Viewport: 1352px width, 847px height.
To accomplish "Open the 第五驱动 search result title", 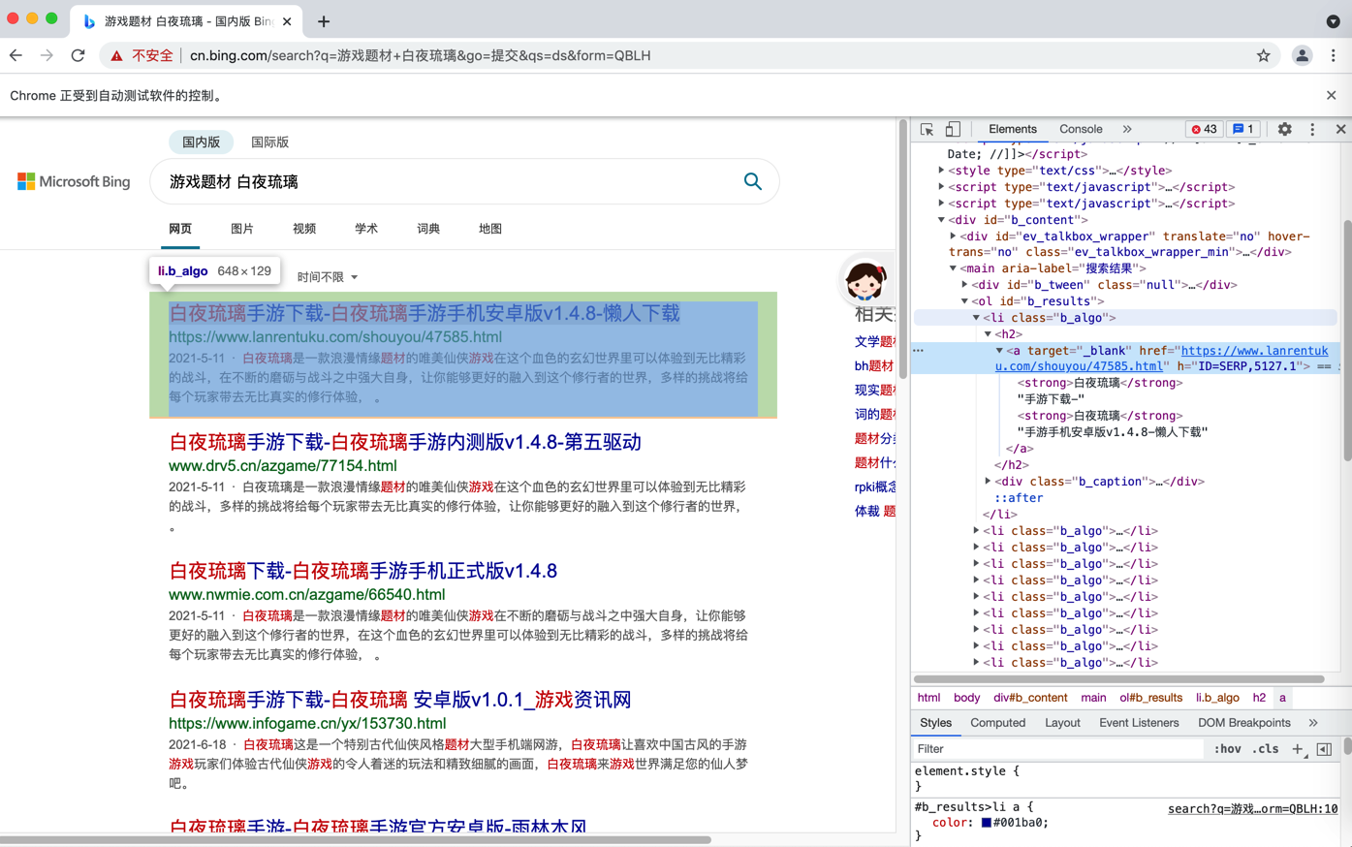I will 405,442.
